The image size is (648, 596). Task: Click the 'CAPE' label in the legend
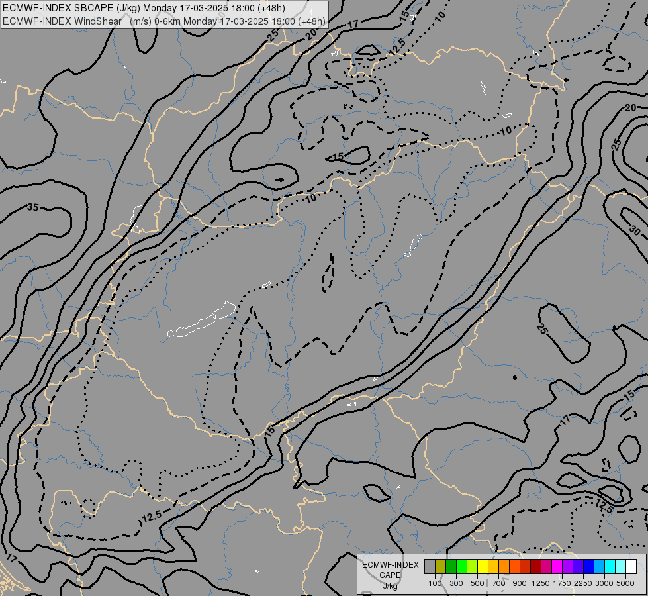390,575
